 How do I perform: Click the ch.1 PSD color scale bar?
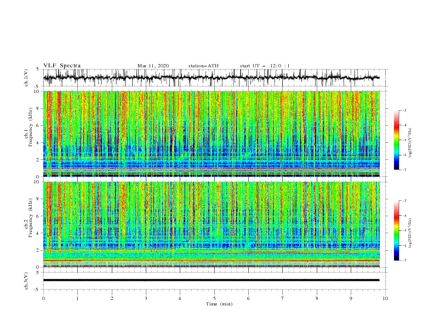coord(396,140)
